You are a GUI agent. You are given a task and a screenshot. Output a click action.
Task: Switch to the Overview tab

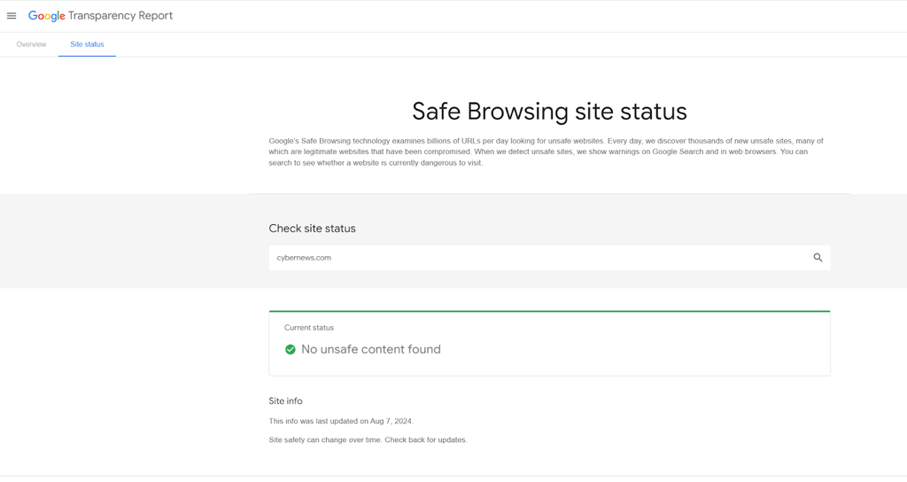coord(31,44)
